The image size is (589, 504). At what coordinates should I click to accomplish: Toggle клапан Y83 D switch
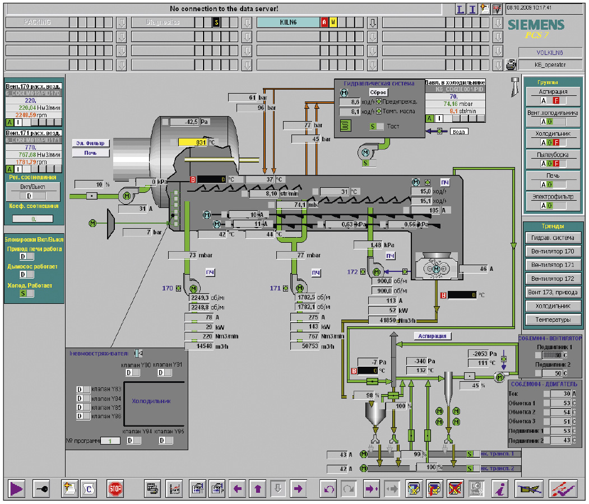tap(83, 390)
